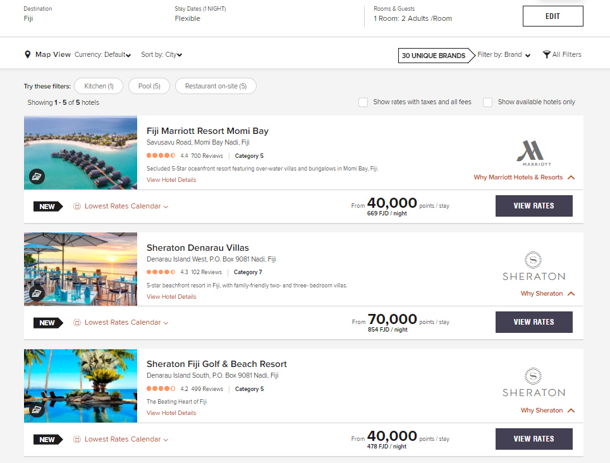Screen dimensions: 610x463
Task: Click the Map View pin icon
Action: click(x=27, y=54)
